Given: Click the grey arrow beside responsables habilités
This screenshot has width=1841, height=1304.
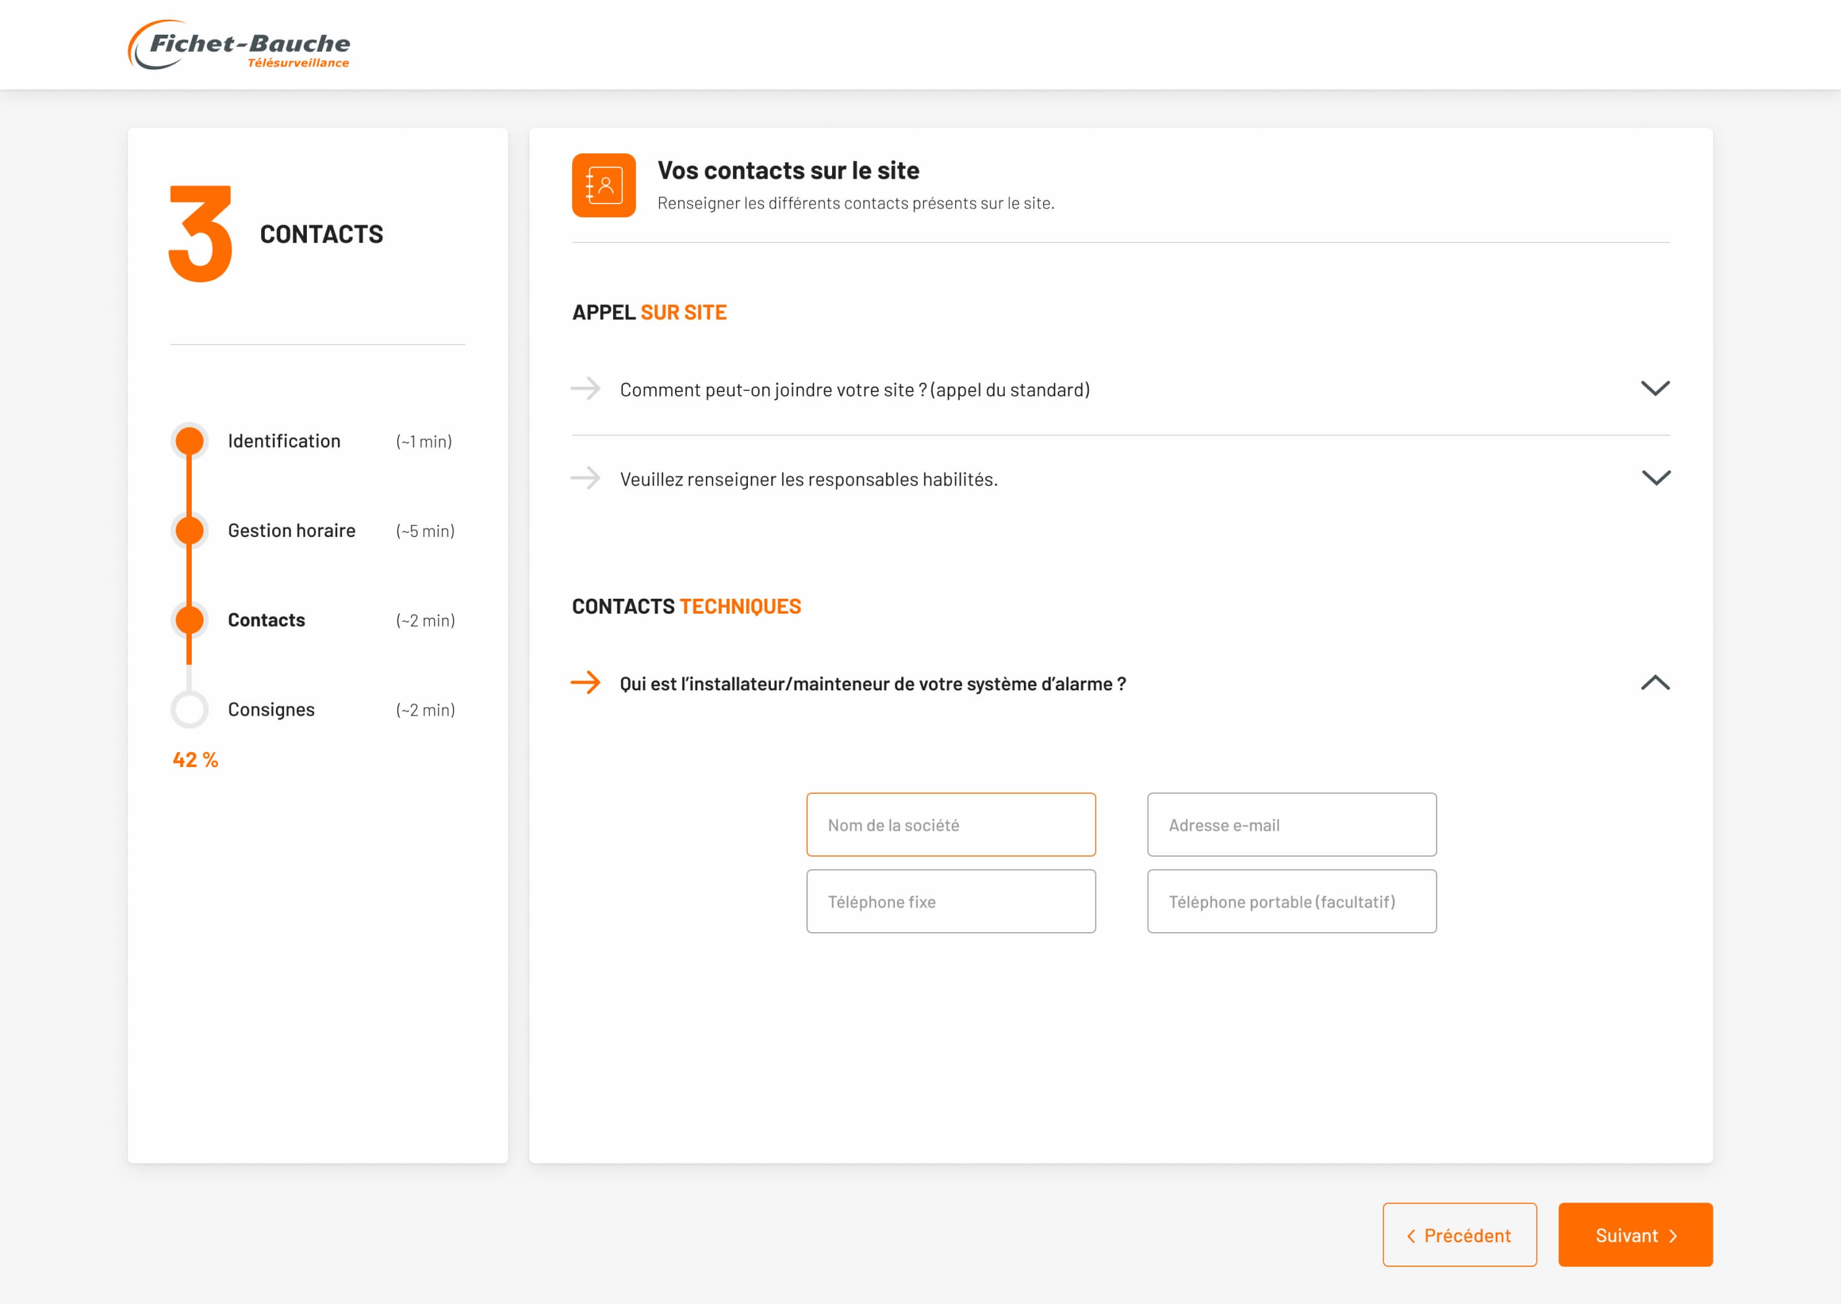Looking at the screenshot, I should (x=585, y=478).
